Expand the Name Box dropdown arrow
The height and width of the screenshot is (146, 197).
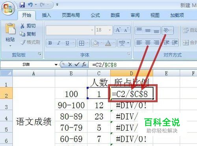pyautogui.click(x=56, y=65)
